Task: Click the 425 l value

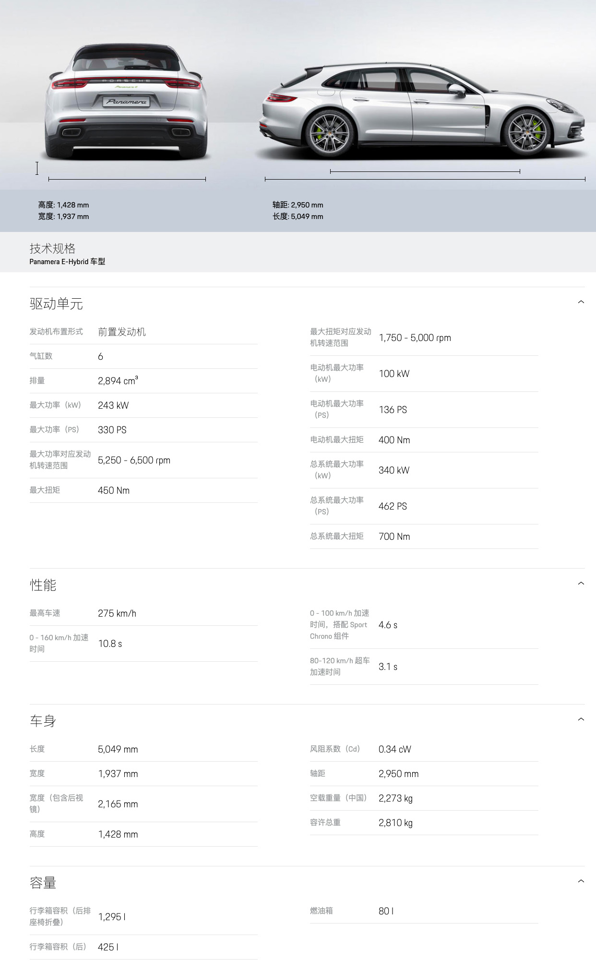Action: (x=108, y=947)
